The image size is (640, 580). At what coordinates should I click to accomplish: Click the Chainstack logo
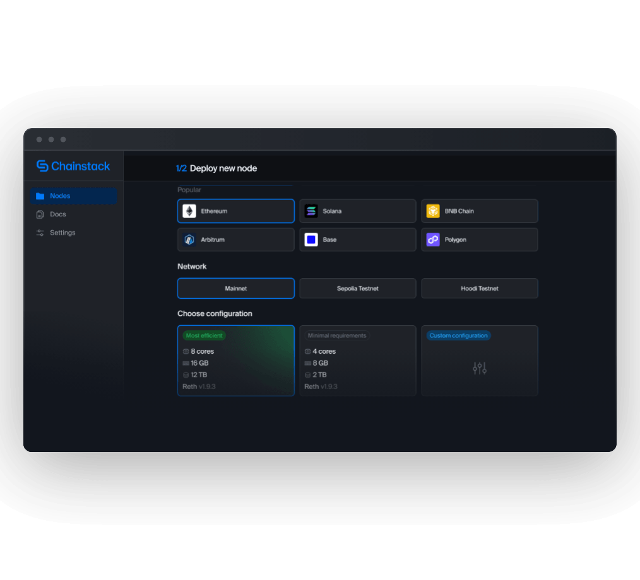pos(73,166)
